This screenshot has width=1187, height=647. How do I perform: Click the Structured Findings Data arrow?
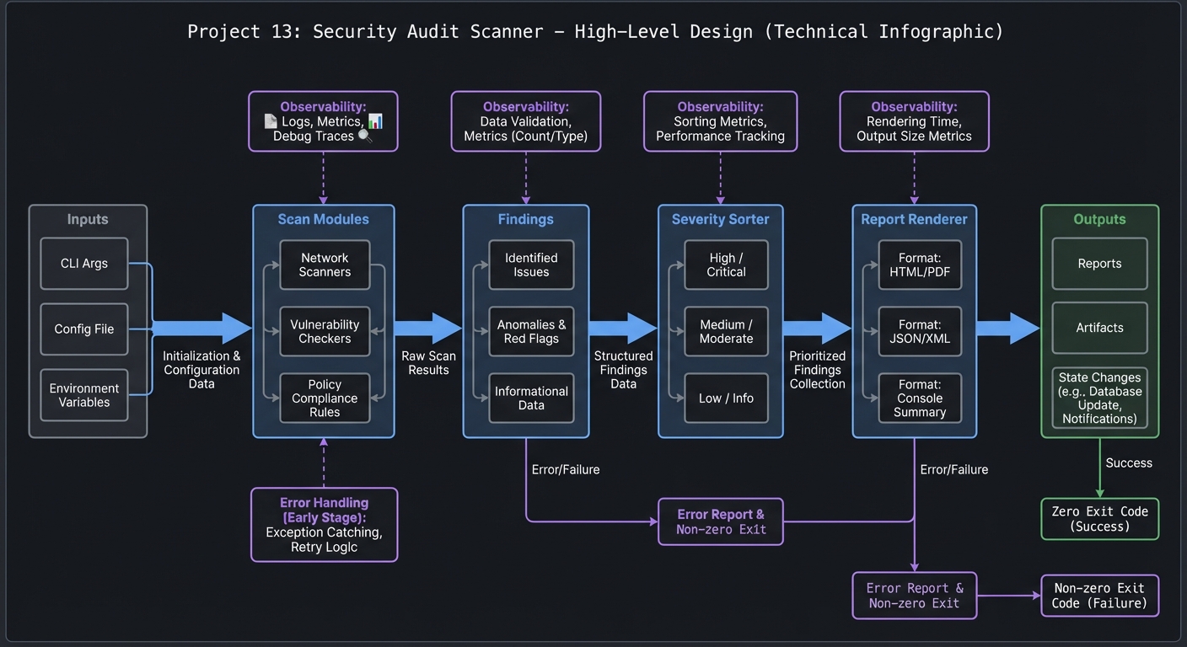pos(624,329)
